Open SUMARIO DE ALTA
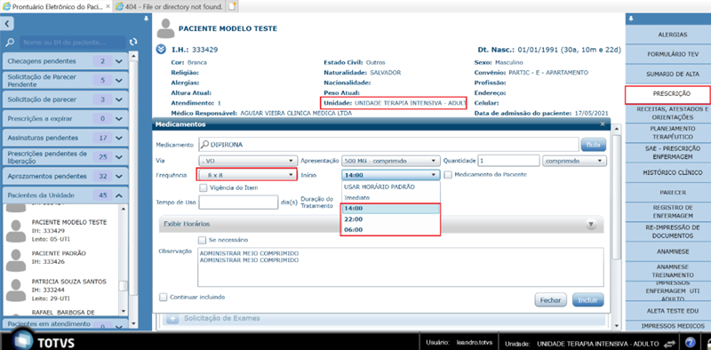 (x=673, y=74)
